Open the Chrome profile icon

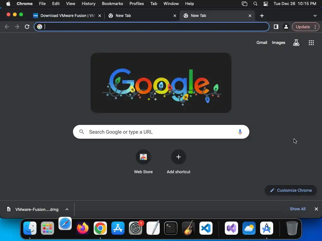pos(286,27)
